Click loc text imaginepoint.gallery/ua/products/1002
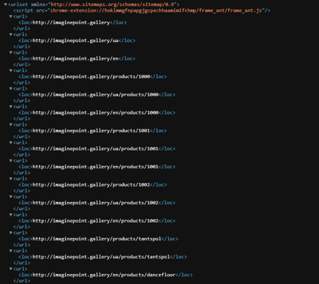The image size is (319, 284). (x=96, y=202)
